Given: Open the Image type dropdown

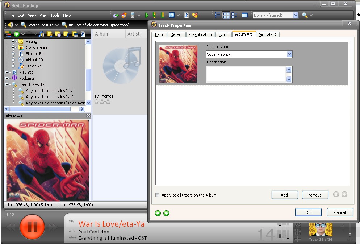Looking at the screenshot, I should tap(289, 54).
